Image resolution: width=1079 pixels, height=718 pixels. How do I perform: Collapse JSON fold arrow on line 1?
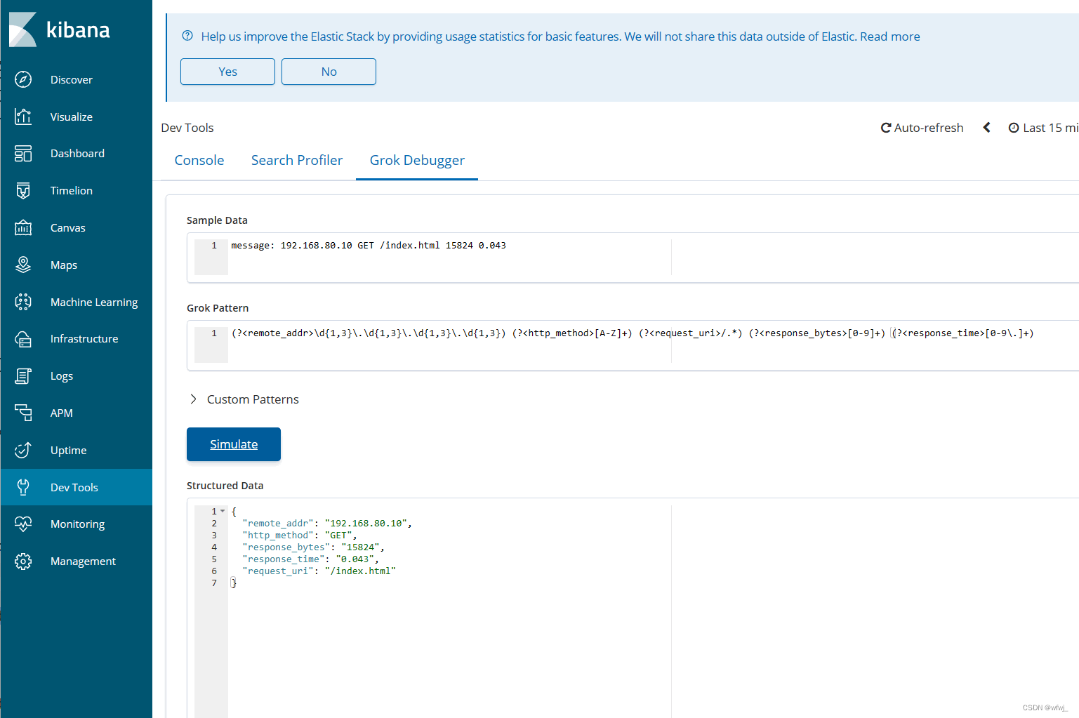223,511
